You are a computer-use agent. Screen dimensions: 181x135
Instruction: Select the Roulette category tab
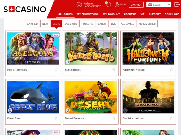pos(87,24)
